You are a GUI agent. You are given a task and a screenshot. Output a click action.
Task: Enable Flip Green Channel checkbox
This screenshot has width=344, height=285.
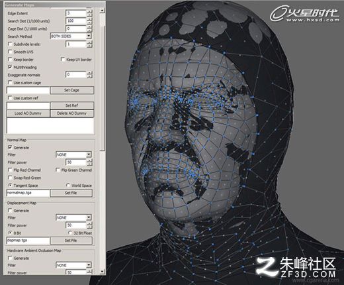pos(58,170)
